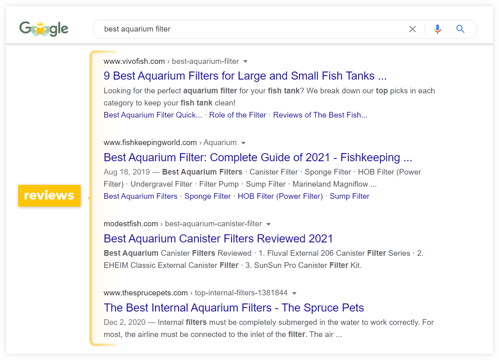499x360 pixels.
Task: Expand the vivofish.com result dropdown arrow
Action: click(245, 62)
